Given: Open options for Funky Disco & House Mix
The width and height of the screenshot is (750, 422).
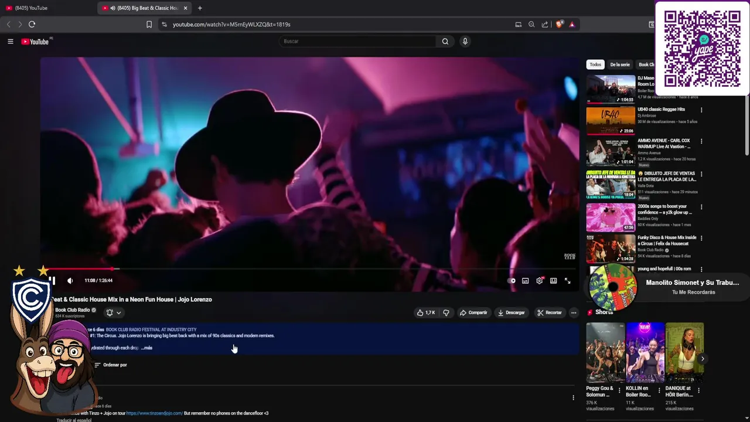Looking at the screenshot, I should point(701,239).
